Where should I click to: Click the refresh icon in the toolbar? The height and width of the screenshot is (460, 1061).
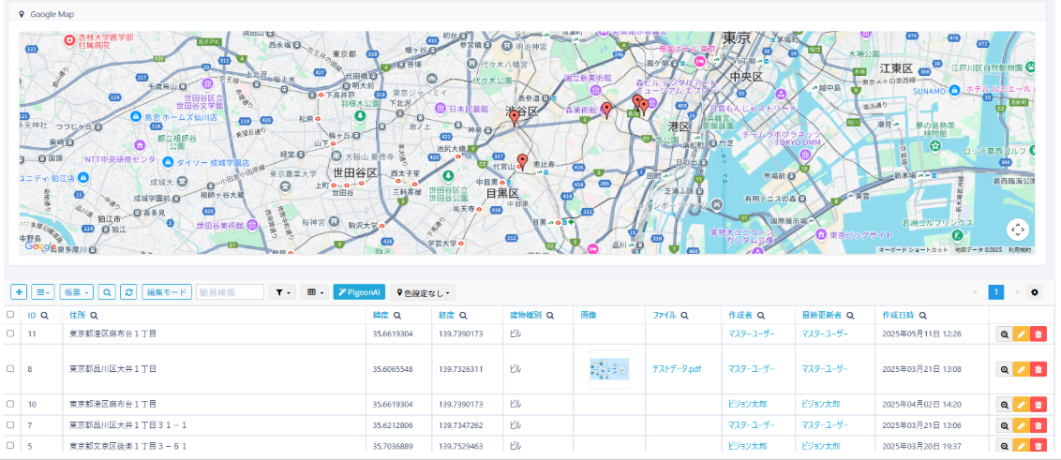click(129, 292)
